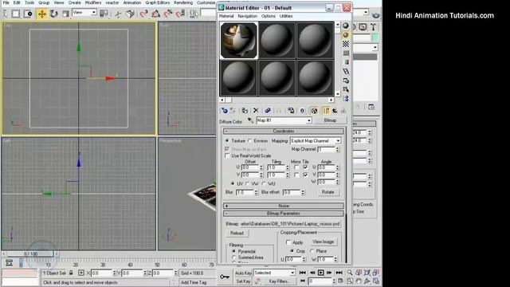
Task: Click the Pan hand viewport control
Action: pos(359,281)
